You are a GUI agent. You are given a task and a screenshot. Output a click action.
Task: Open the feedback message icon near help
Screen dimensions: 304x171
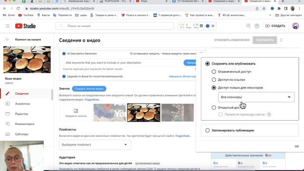pyautogui.click(x=248, y=26)
